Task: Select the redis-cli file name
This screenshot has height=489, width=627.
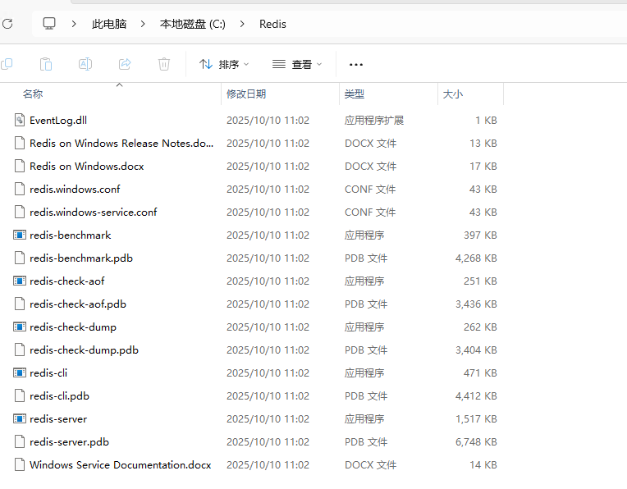Action: 48,373
